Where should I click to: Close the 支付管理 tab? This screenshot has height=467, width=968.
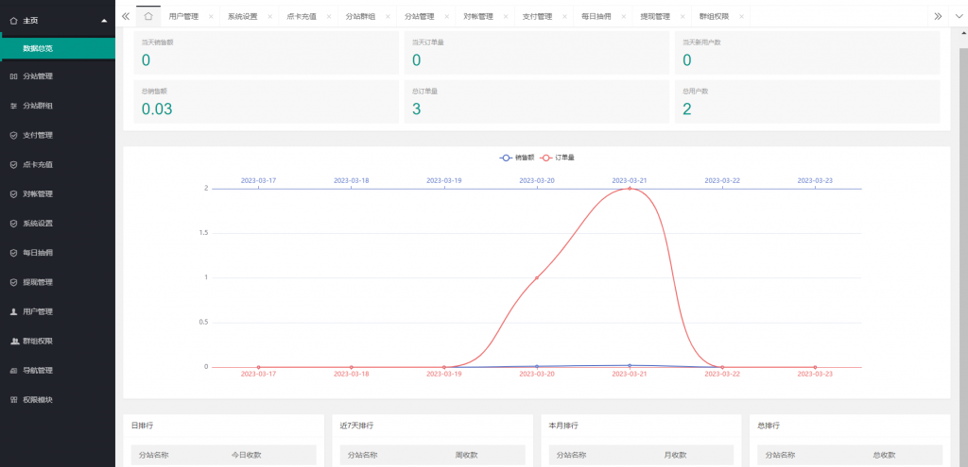(x=564, y=17)
